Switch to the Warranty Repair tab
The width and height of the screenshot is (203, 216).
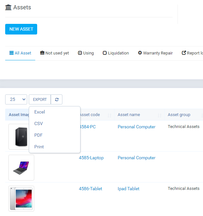(155, 53)
